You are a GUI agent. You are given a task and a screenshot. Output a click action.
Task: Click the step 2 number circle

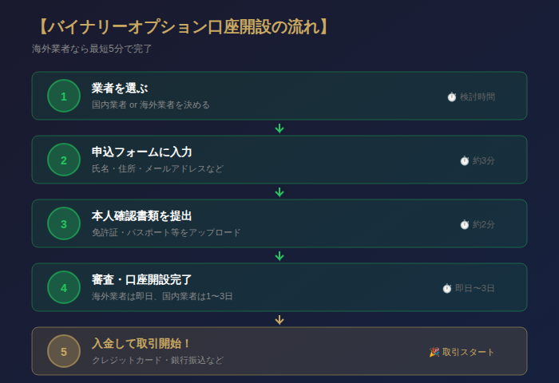[64, 160]
